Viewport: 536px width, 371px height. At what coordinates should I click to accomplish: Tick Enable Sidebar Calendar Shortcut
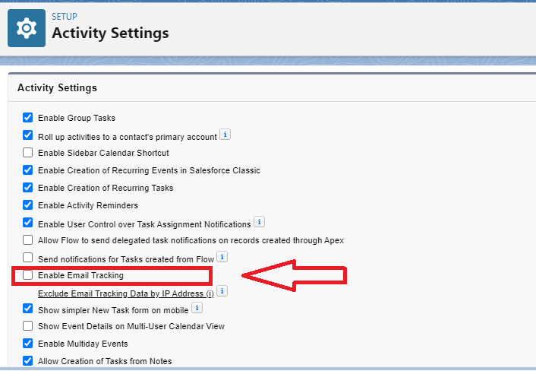pos(27,152)
